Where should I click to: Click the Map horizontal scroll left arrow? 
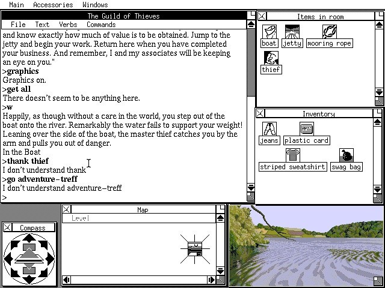(66, 280)
